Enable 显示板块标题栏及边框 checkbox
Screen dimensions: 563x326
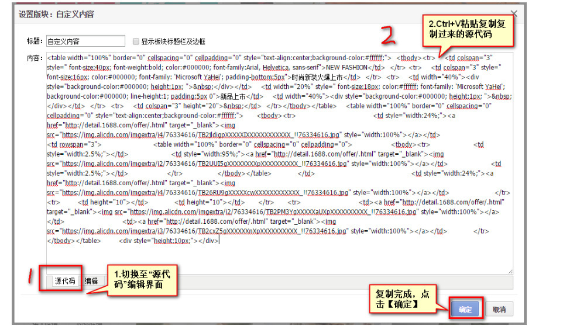pyautogui.click(x=136, y=41)
